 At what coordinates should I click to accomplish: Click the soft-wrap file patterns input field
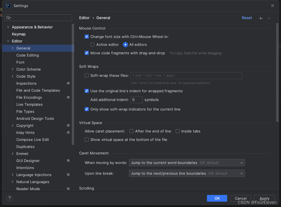tap(186, 76)
